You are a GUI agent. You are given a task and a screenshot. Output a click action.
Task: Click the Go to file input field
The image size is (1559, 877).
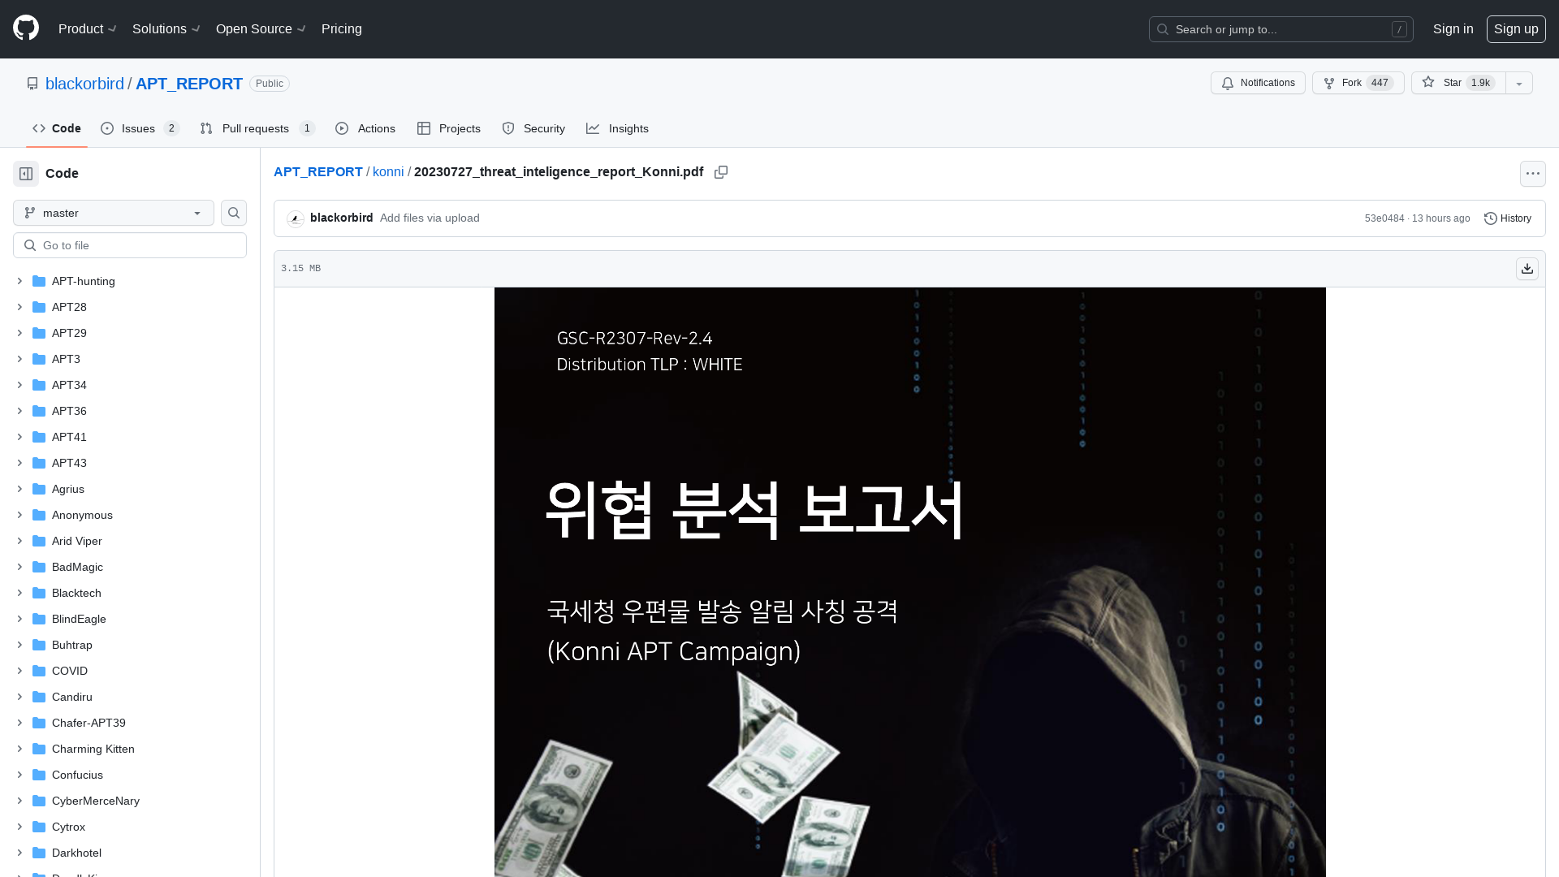130,245
